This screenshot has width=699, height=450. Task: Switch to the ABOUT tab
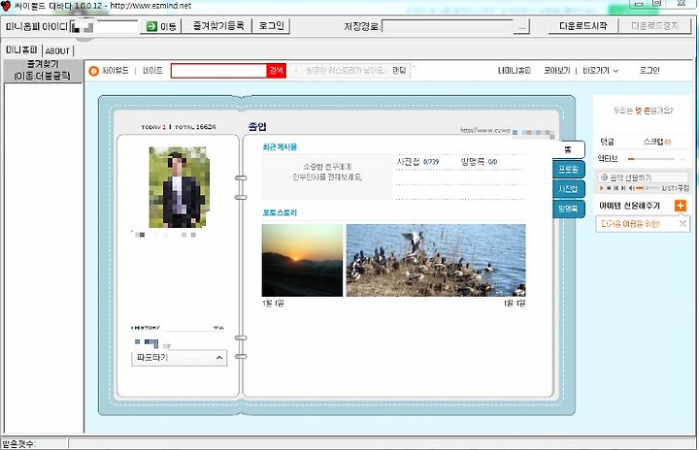click(x=57, y=50)
